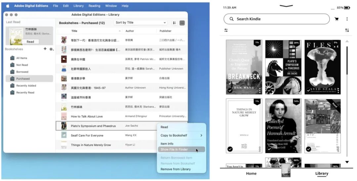This screenshot has height=181, width=357.
Task: Open Collected Poems of Hannah Arendt cover
Action: pyautogui.click(x=283, y=126)
